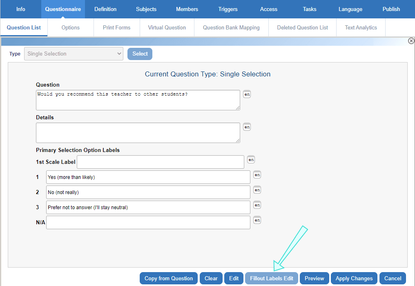Click the 'en' language icon beside Details field
The width and height of the screenshot is (415, 286).
[x=247, y=127]
